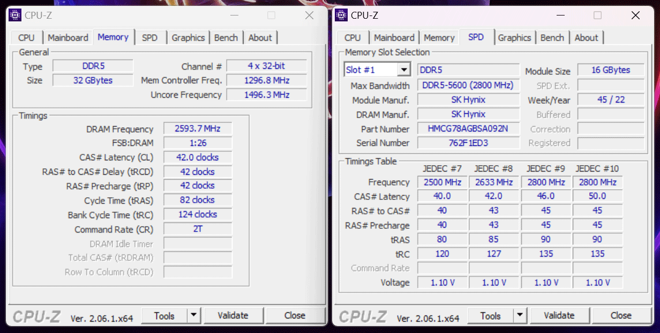Open Tools dropdown arrow in right window

tap(520, 315)
